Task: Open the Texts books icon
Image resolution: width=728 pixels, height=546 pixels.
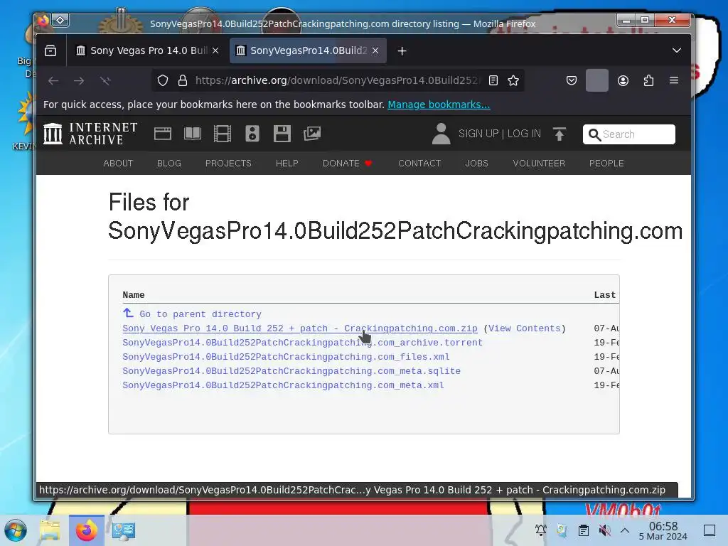Action: click(193, 134)
